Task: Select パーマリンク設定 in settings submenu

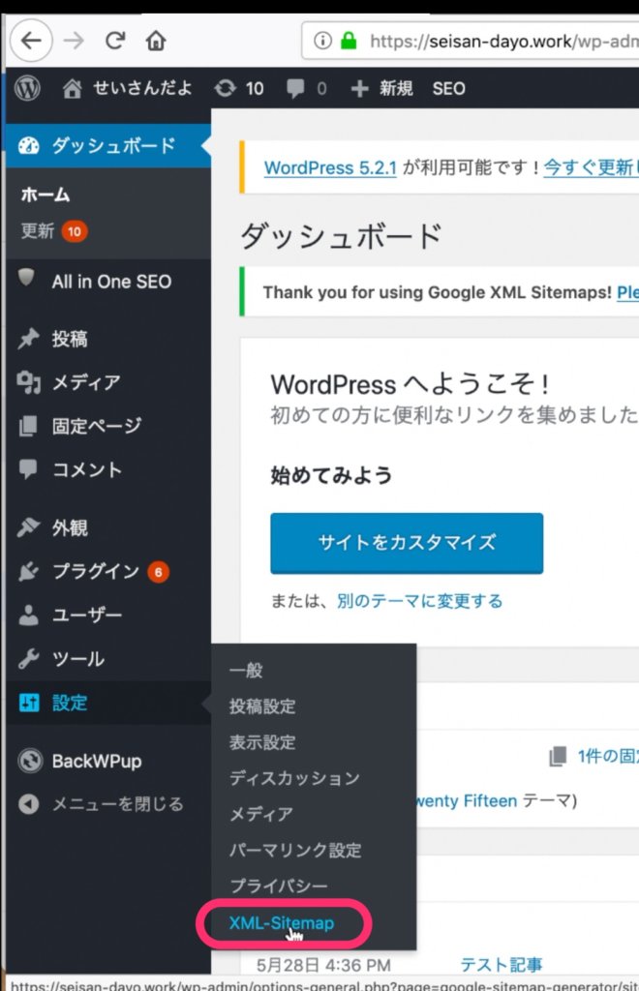Action: pyautogui.click(x=295, y=850)
